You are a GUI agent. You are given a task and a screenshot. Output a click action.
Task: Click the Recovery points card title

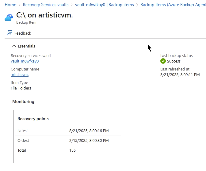(33, 119)
